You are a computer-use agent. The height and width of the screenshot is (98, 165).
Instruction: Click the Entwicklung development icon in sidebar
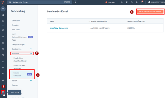[x=3, y=92]
